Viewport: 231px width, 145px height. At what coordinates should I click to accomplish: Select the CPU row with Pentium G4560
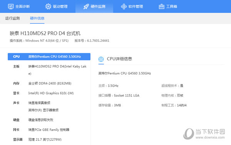49,57
